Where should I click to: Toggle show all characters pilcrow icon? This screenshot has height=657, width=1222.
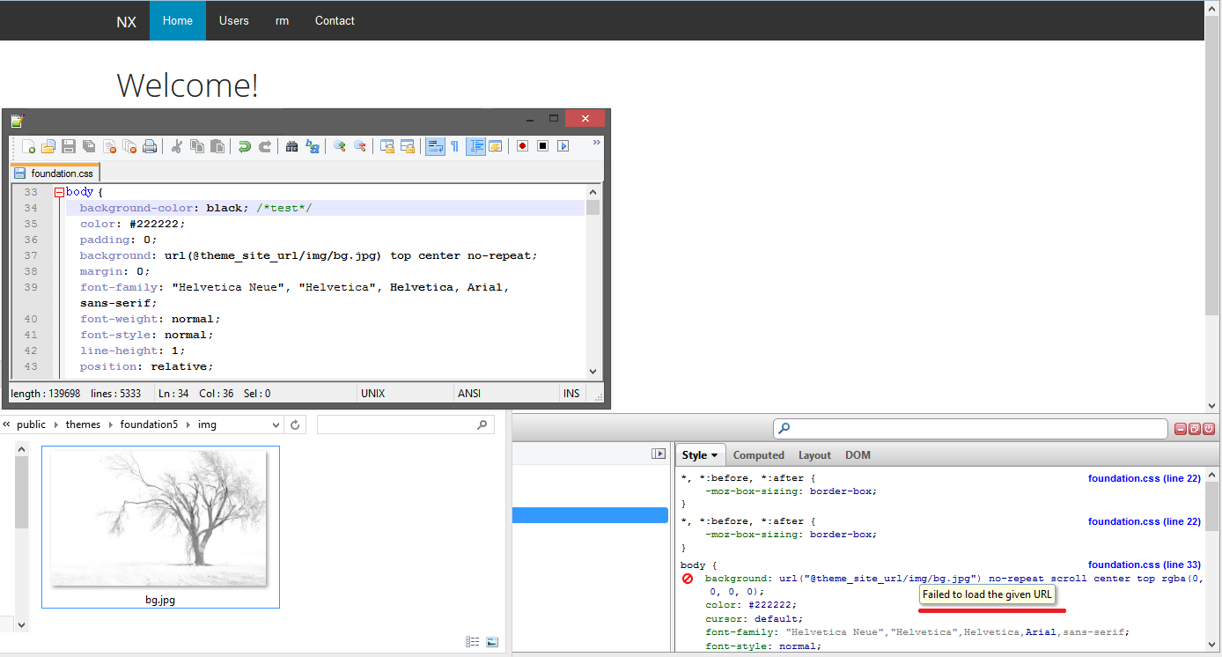click(x=454, y=146)
